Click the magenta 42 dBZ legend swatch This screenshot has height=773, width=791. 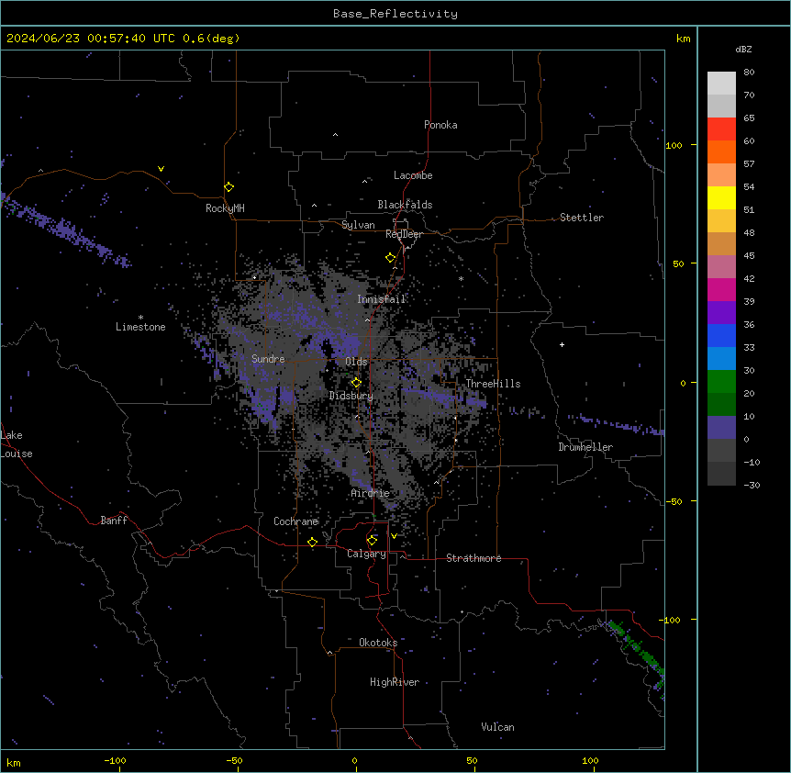click(x=721, y=289)
